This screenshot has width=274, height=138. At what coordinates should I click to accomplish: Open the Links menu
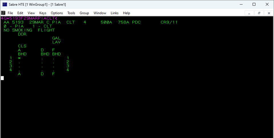click(114, 13)
